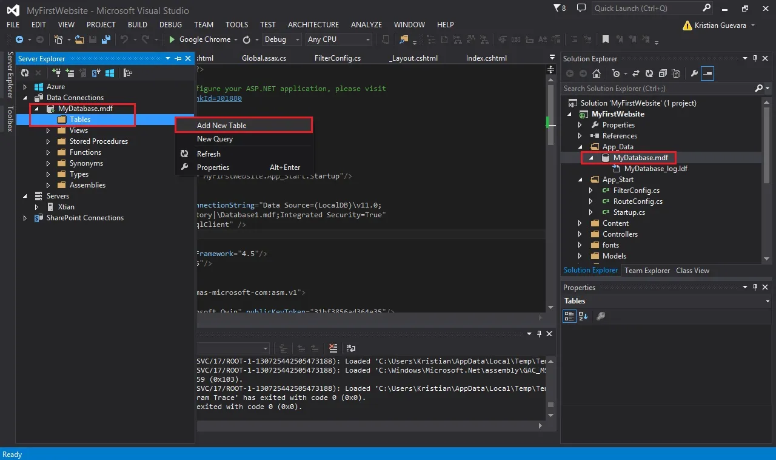Image resolution: width=776 pixels, height=460 pixels.
Task: Open the ARCHITECTURE menu
Action: [313, 25]
